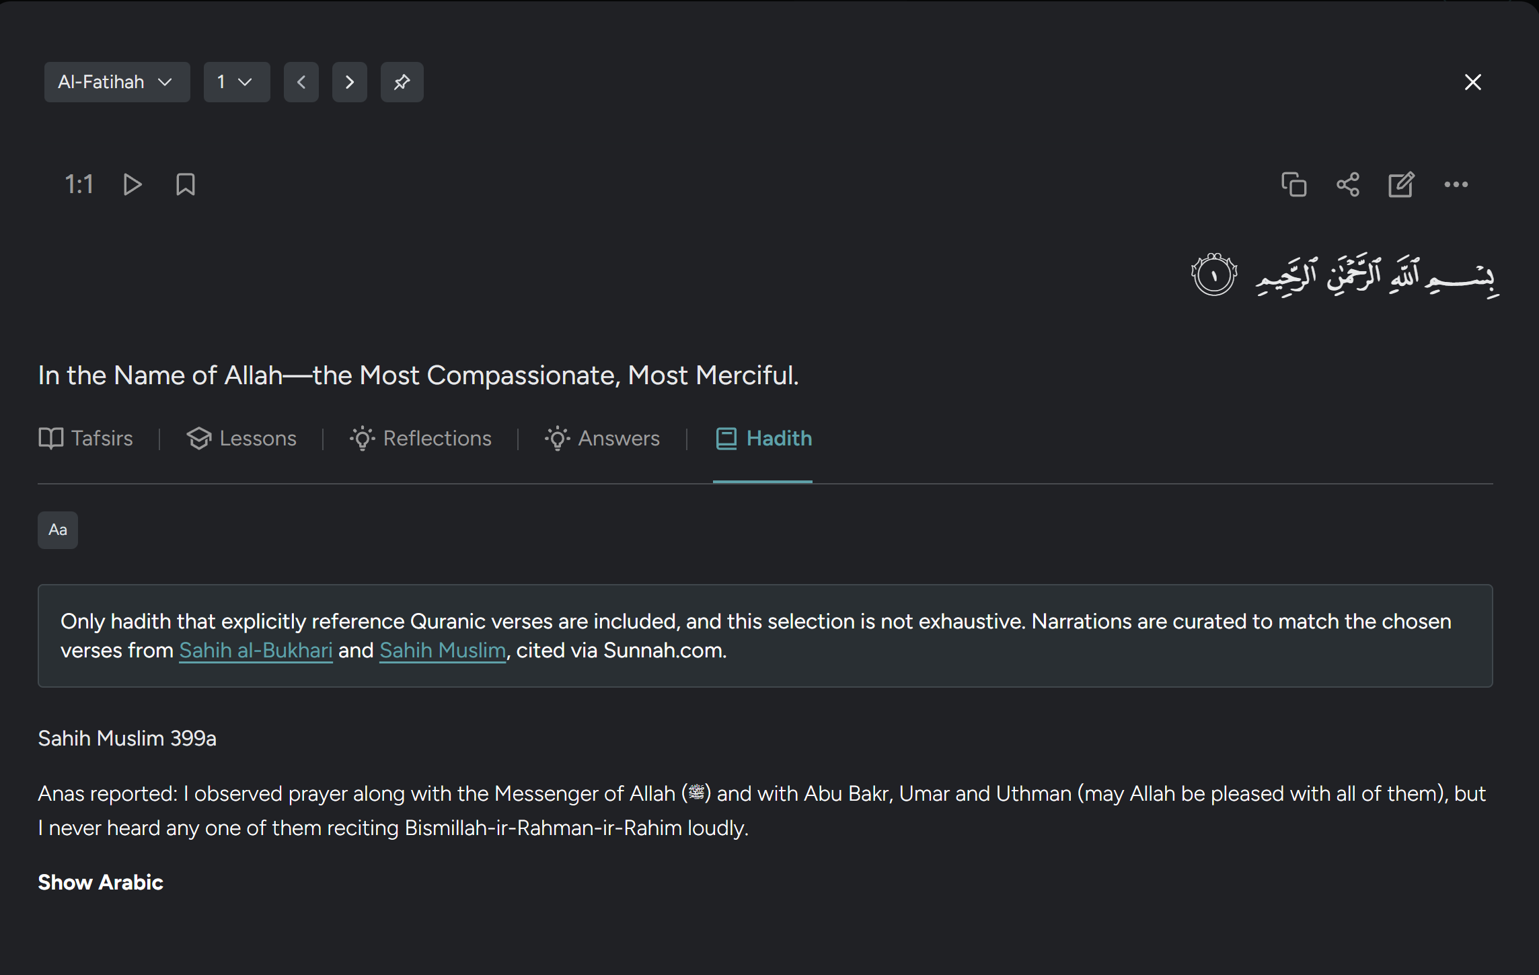This screenshot has height=975, width=1539.
Task: Bookmark verse 1:1
Action: pos(186,184)
